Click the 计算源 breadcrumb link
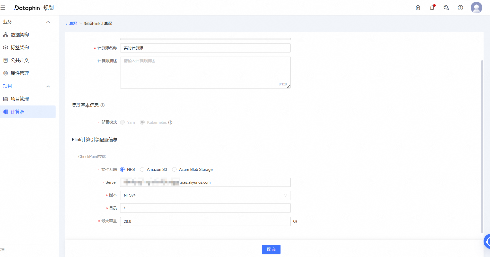This screenshot has width=490, height=257. pos(71,23)
